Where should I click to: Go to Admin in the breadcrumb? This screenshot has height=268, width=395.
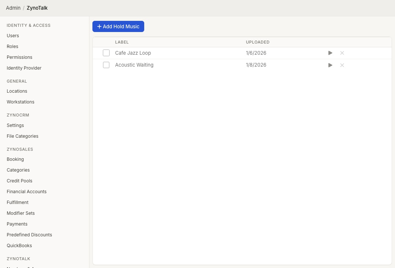coord(13,8)
